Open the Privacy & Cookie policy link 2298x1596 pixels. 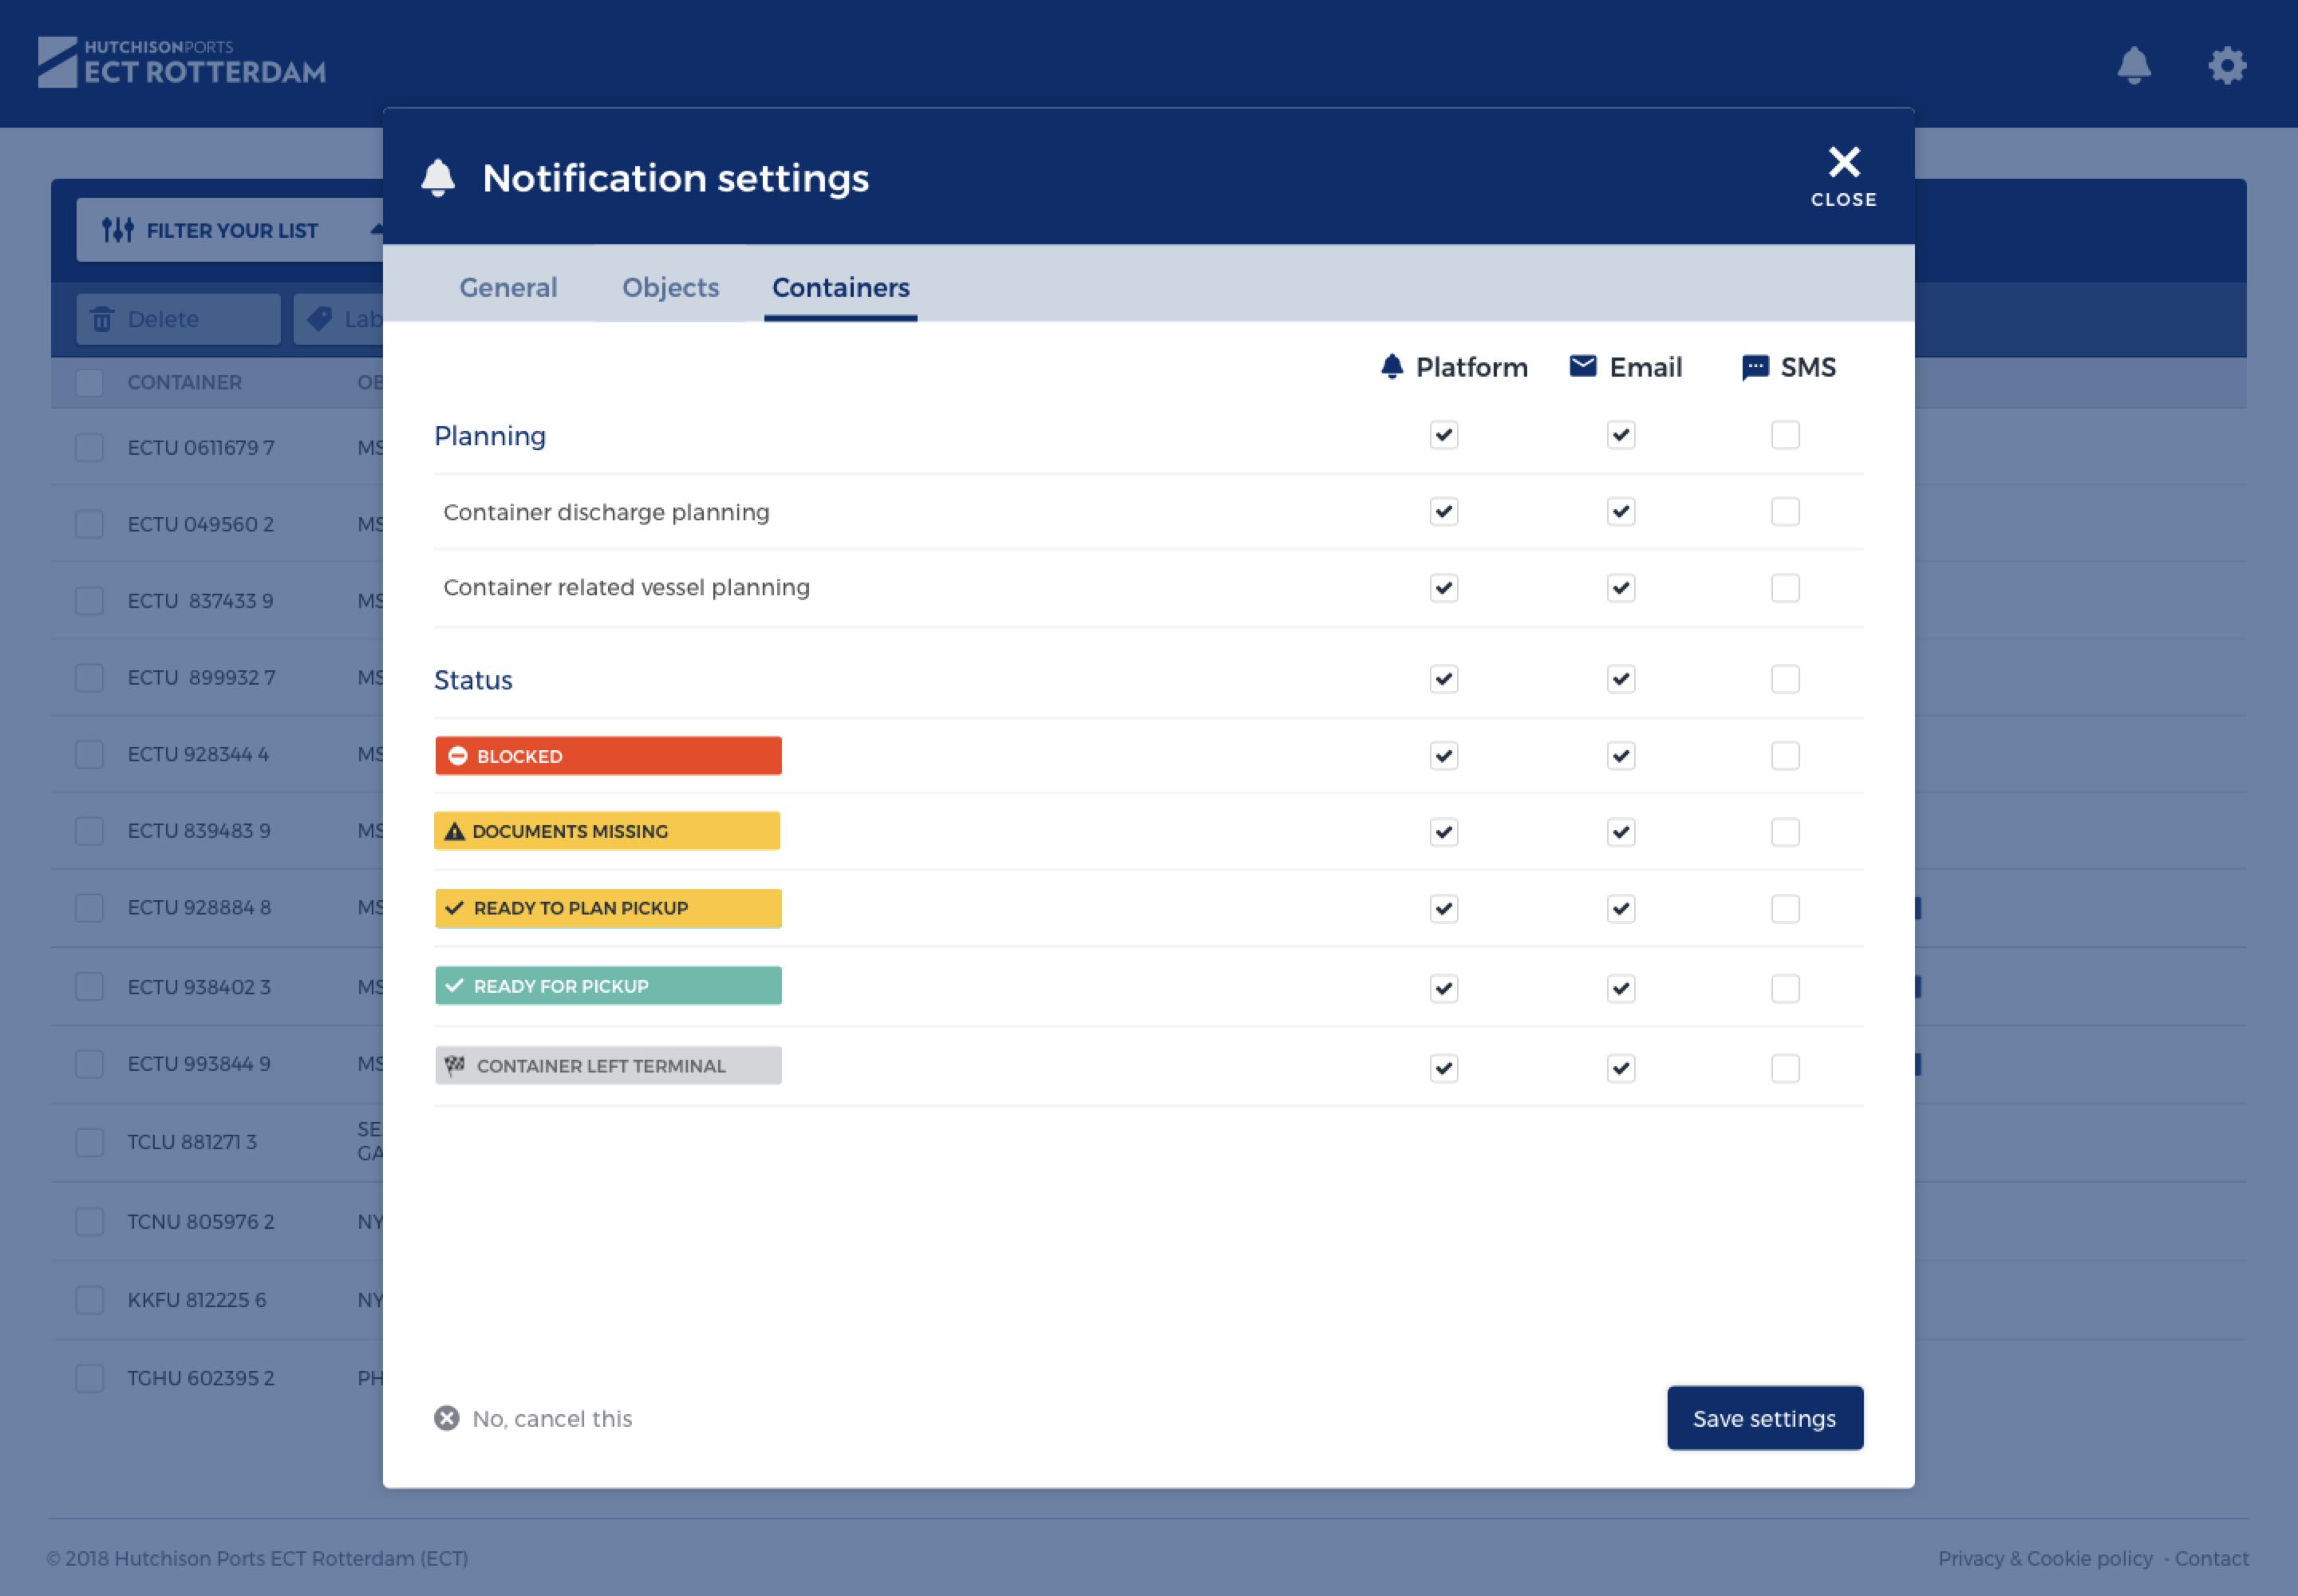[x=2044, y=1558]
